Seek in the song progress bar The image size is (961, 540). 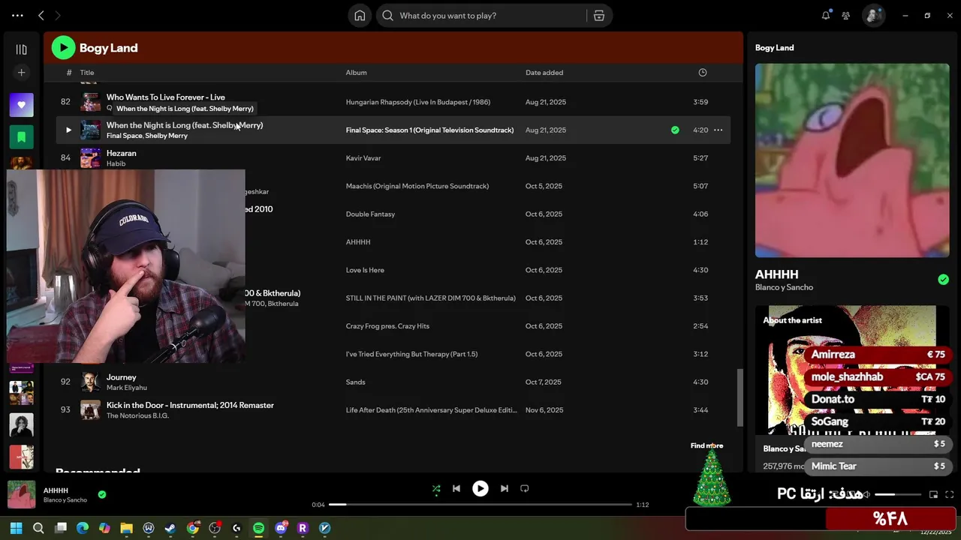480,505
